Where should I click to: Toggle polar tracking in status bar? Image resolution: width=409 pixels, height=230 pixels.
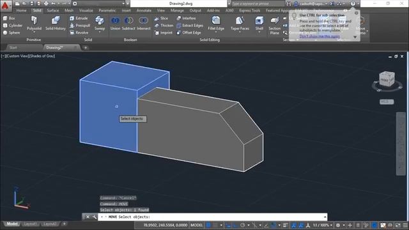coord(243,225)
